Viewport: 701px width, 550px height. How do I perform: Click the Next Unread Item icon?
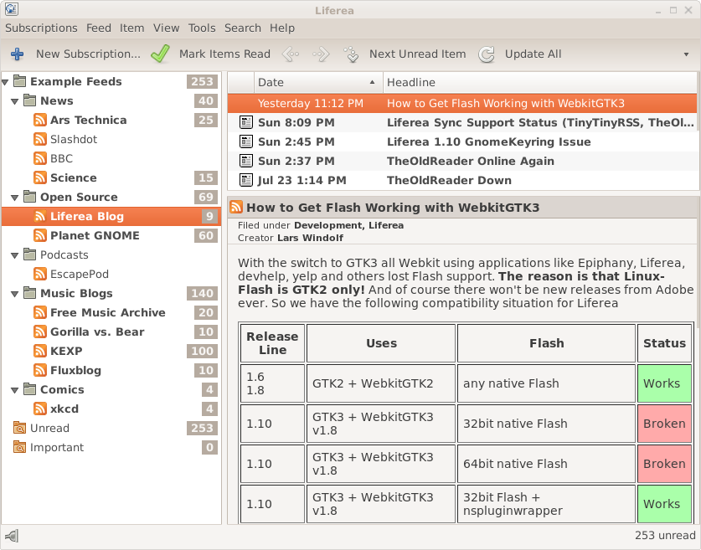(x=351, y=54)
